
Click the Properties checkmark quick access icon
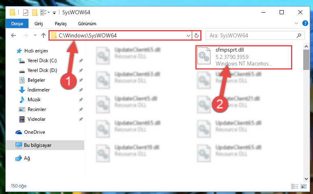(26, 13)
